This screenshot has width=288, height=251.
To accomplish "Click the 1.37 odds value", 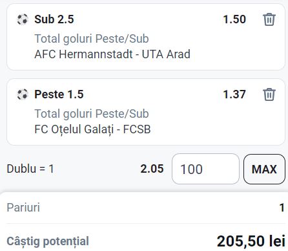I will tap(234, 94).
